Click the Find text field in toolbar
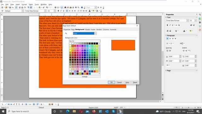Image resolution: width=202 pixels, height=114 pixels. (91, 8)
